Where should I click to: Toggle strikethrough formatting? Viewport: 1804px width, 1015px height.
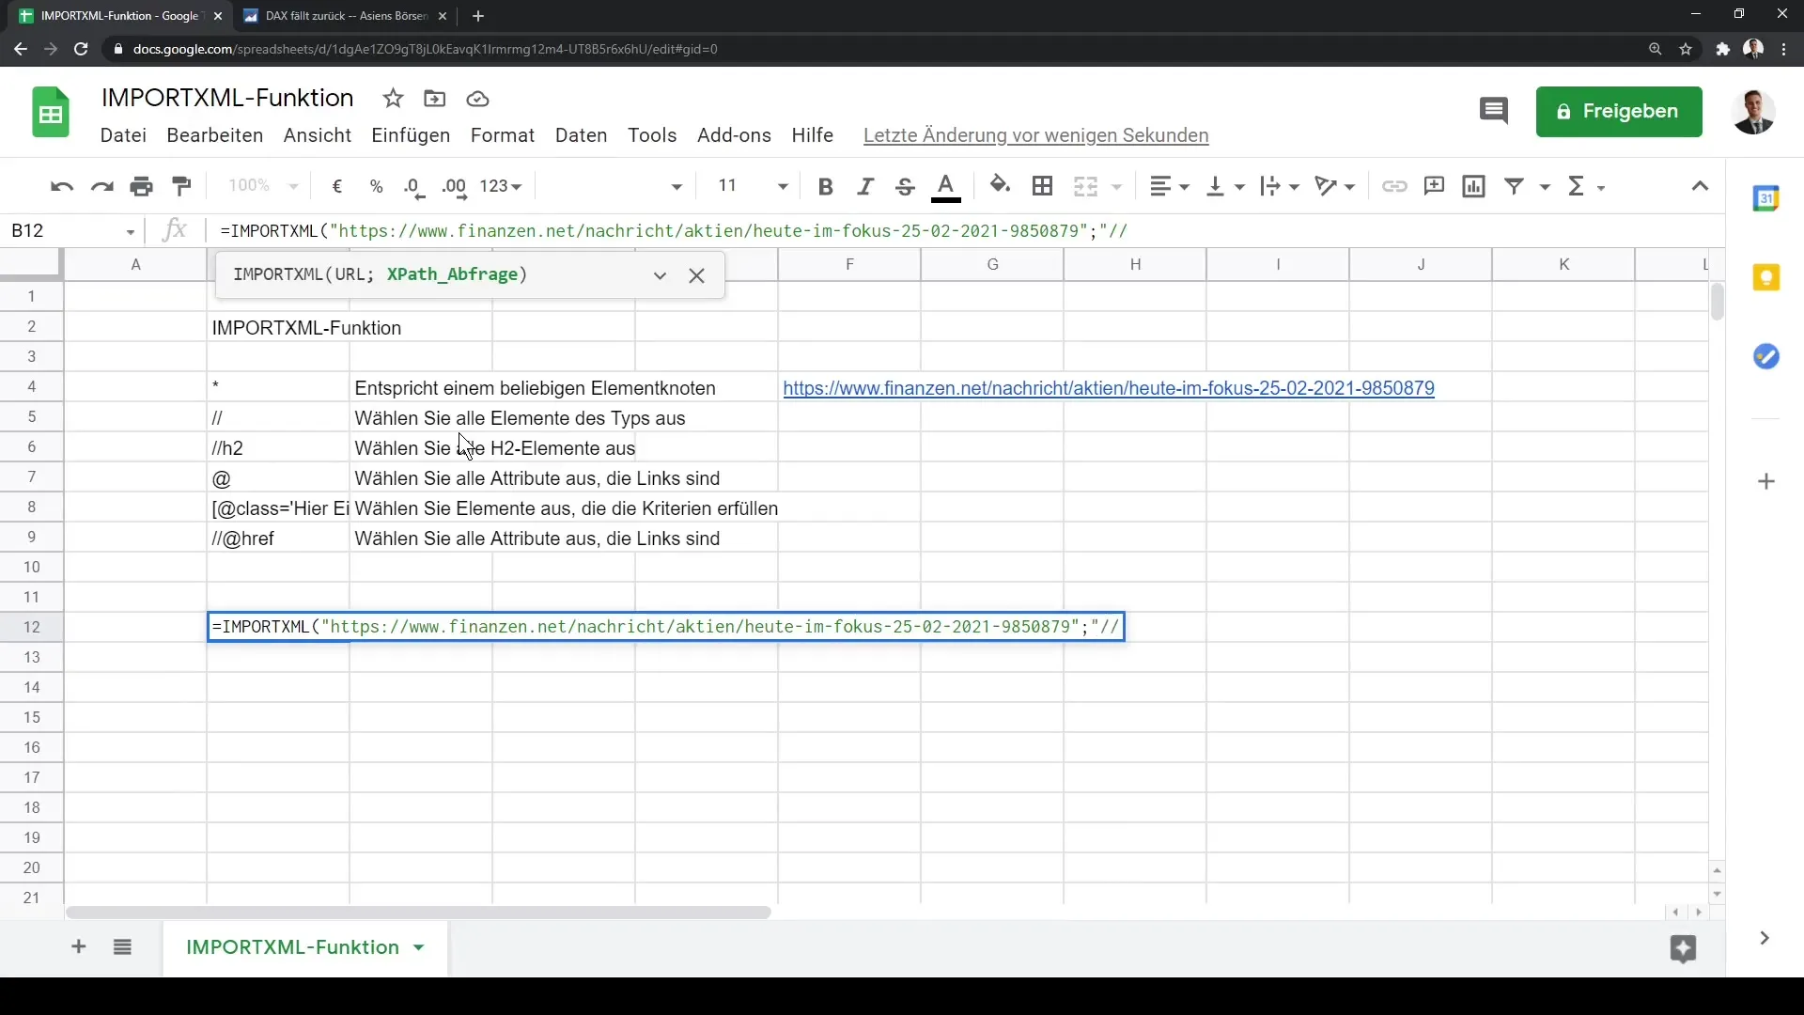(905, 186)
